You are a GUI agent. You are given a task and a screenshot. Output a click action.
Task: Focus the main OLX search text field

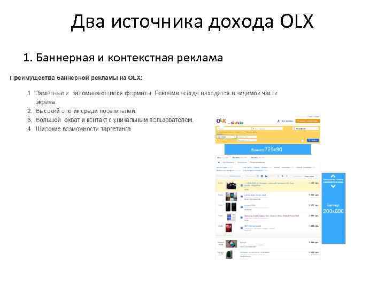point(234,129)
